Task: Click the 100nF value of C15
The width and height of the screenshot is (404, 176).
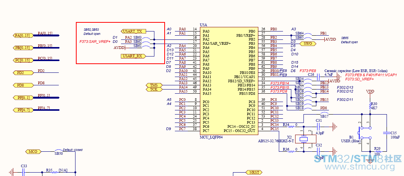Action: [395, 137]
